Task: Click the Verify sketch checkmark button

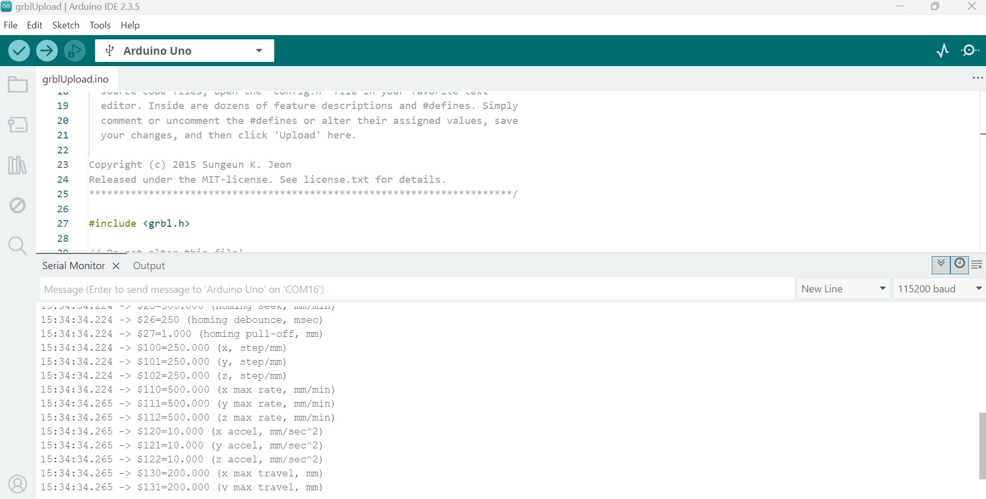Action: (19, 51)
